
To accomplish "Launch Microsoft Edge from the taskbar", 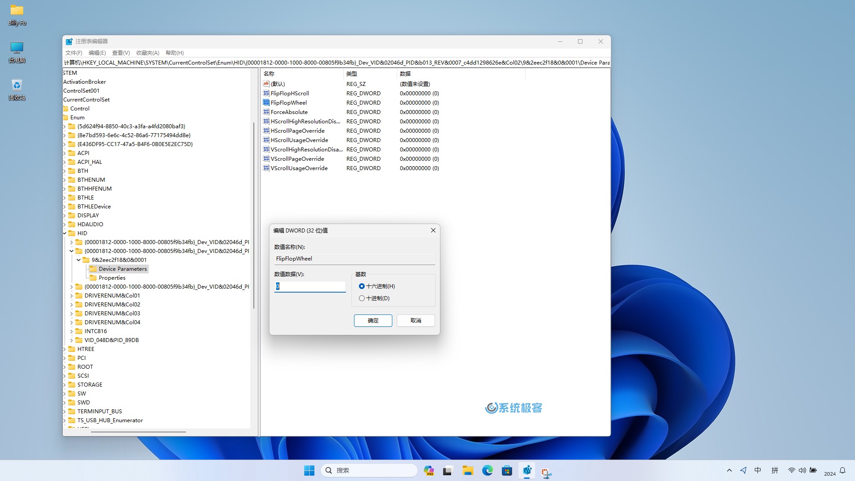I will (487, 470).
